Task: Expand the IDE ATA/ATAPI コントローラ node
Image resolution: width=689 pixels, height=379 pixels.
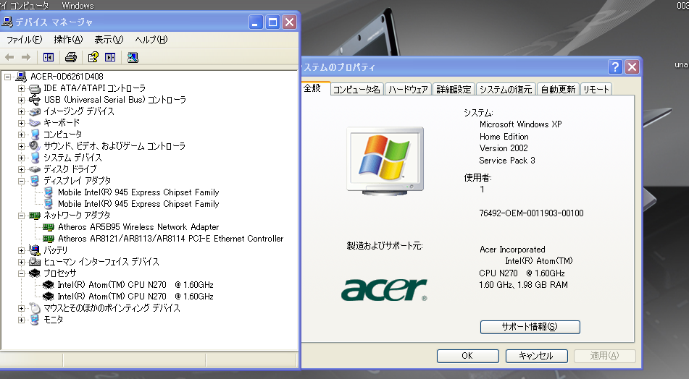Action: click(x=21, y=89)
